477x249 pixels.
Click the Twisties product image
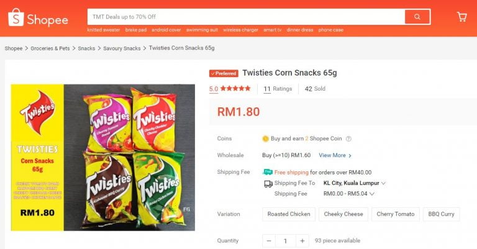[103, 157]
